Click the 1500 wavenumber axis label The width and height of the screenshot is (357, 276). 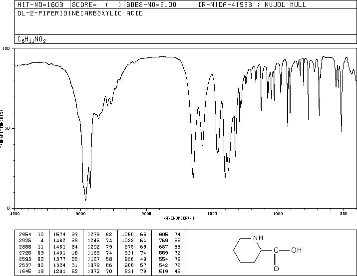(212, 214)
